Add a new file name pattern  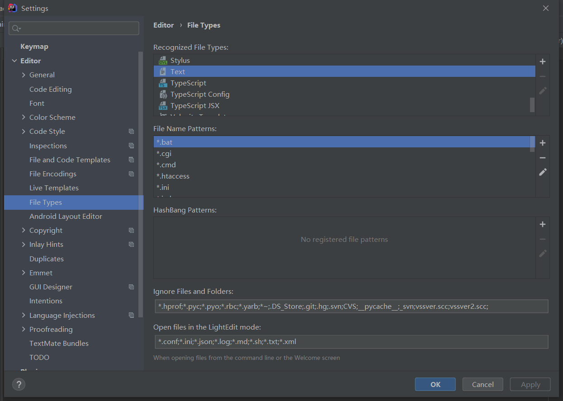coord(543,143)
